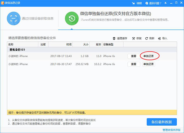Select the 微信单独备份还原 tab
Screen dimensions: 184x133
point(116,14)
